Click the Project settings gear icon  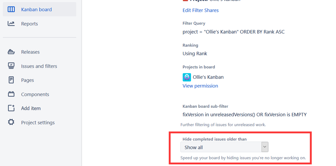coord(11,122)
